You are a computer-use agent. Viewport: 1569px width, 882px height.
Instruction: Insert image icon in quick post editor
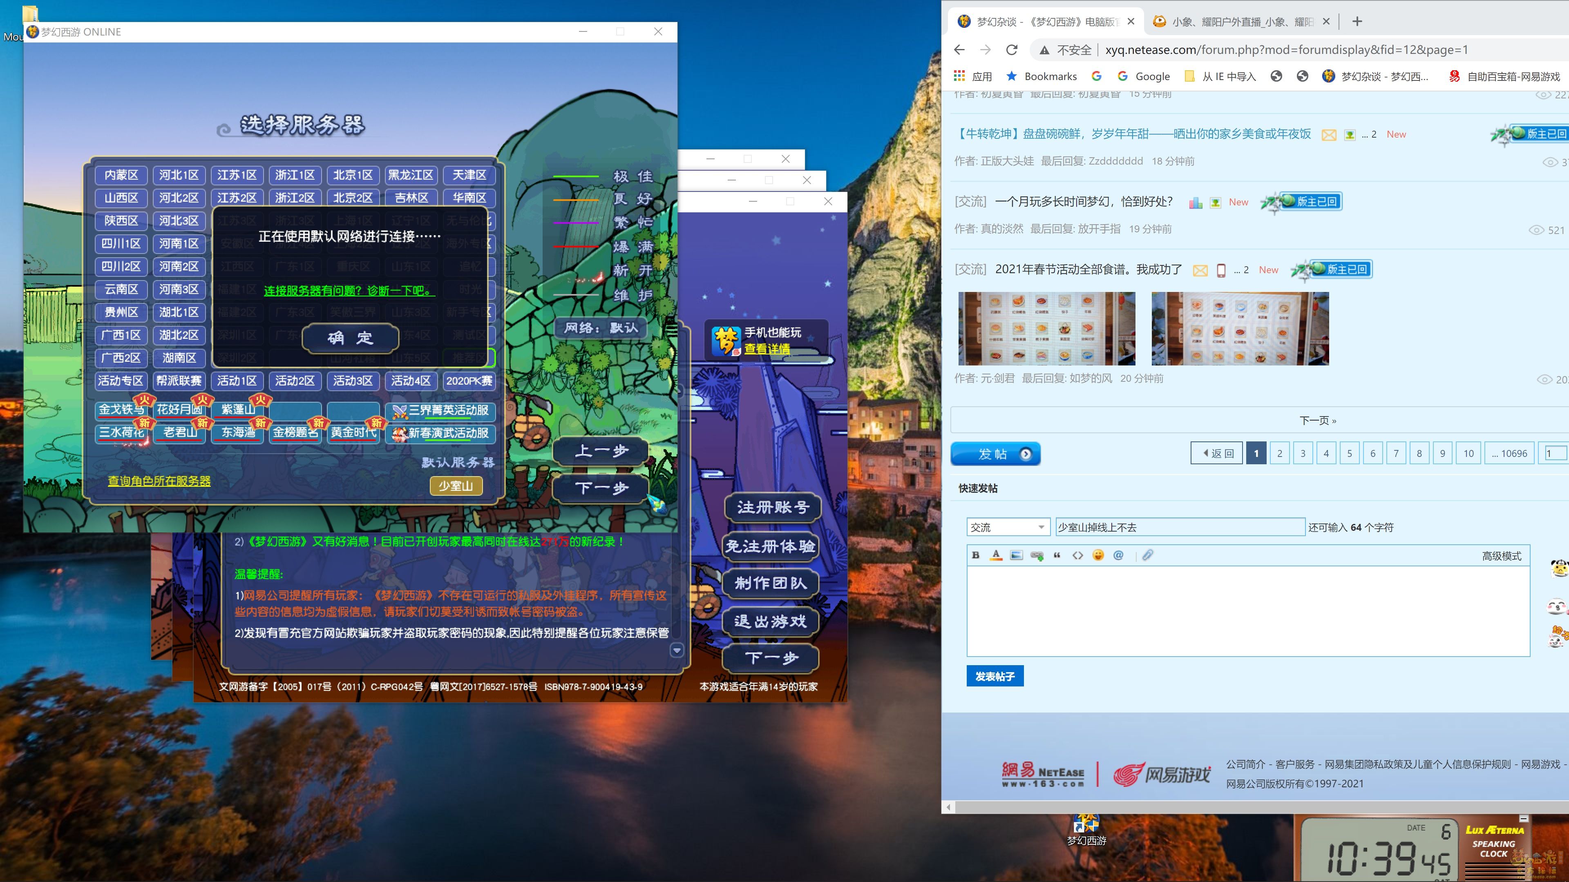(x=1017, y=555)
